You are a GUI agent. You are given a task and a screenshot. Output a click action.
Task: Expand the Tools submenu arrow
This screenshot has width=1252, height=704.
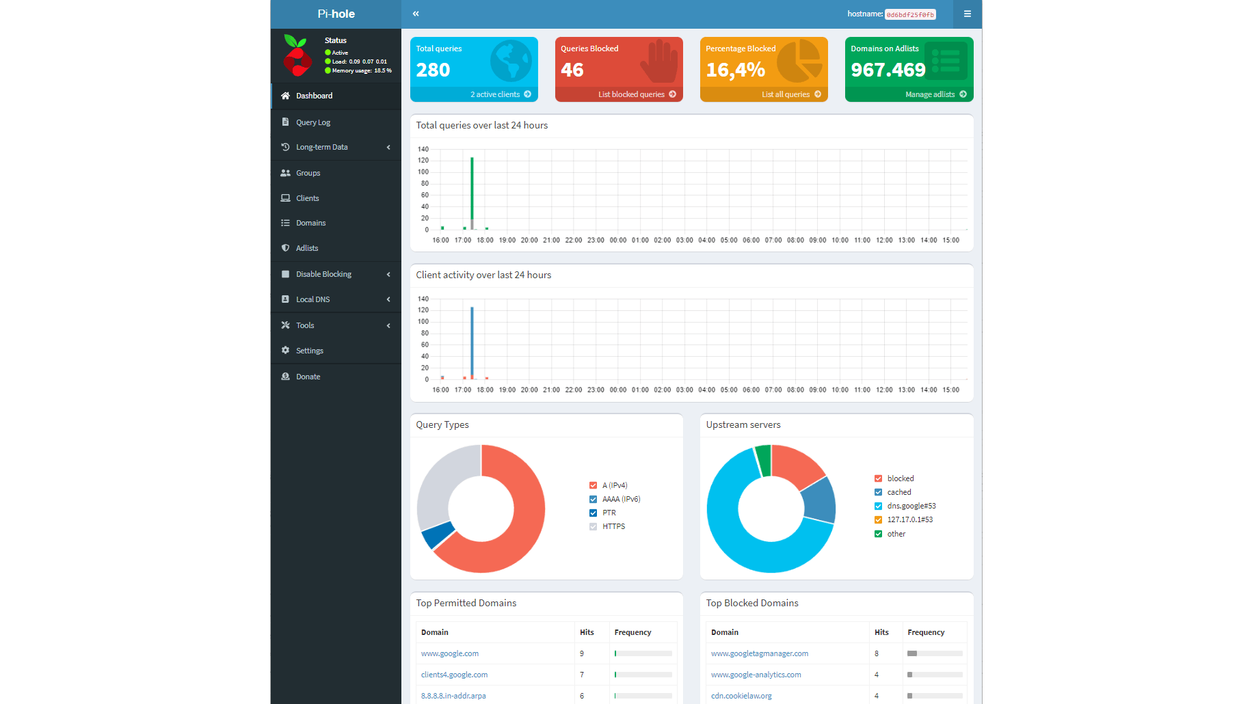click(388, 325)
